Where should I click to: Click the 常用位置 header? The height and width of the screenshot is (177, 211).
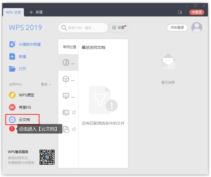coord(70,47)
